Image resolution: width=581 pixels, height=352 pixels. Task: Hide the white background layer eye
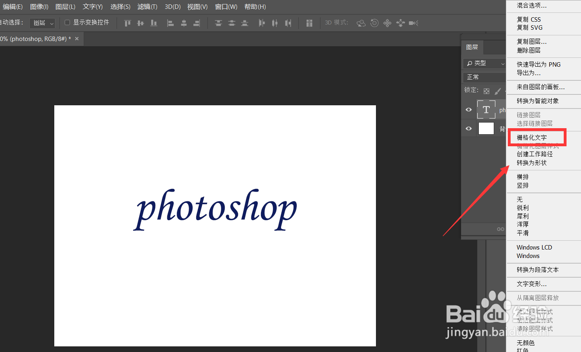point(469,129)
